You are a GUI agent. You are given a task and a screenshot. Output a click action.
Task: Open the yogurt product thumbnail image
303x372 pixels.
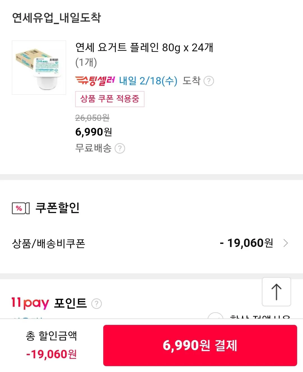39,68
